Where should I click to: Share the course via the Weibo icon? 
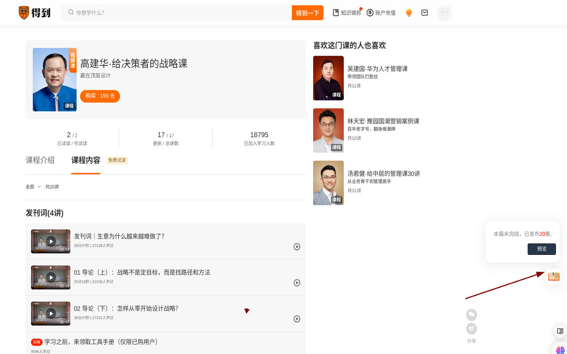click(x=471, y=329)
